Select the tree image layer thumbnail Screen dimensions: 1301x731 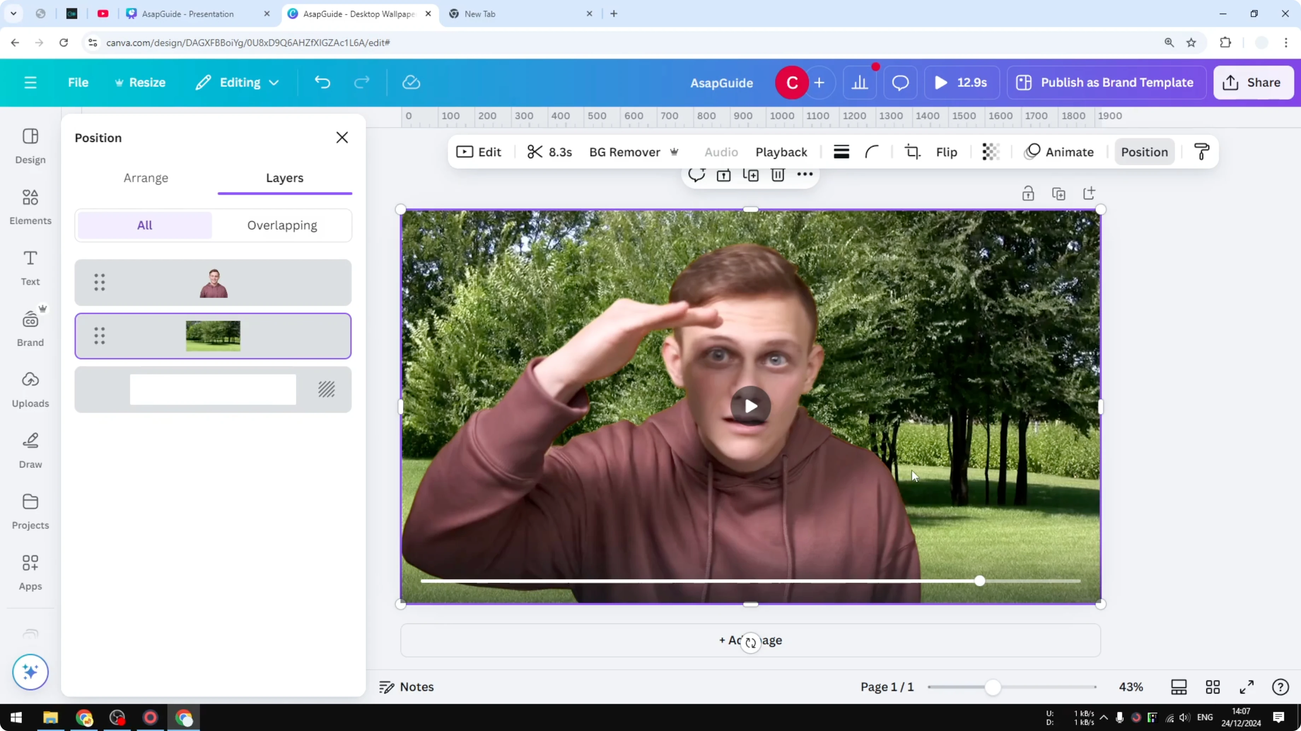point(212,336)
